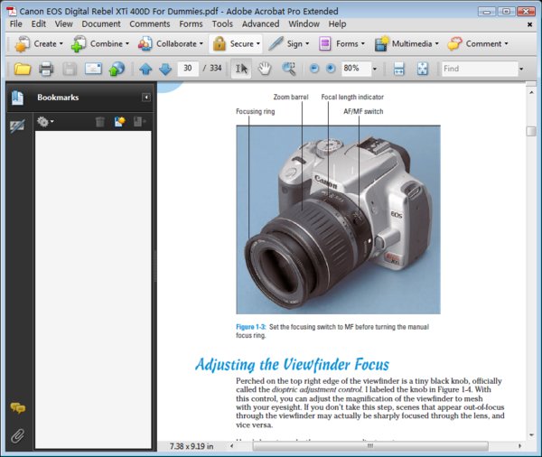The height and width of the screenshot is (457, 542).
Task: Expand the Multimedia dropdown arrow
Action: pyautogui.click(x=437, y=44)
